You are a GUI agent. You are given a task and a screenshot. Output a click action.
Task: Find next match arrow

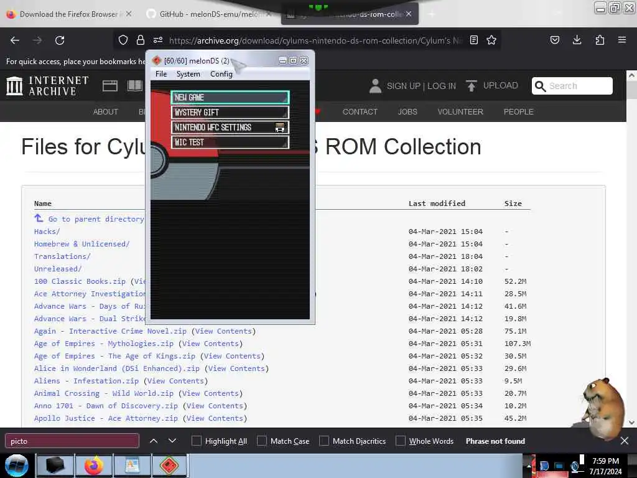click(172, 441)
